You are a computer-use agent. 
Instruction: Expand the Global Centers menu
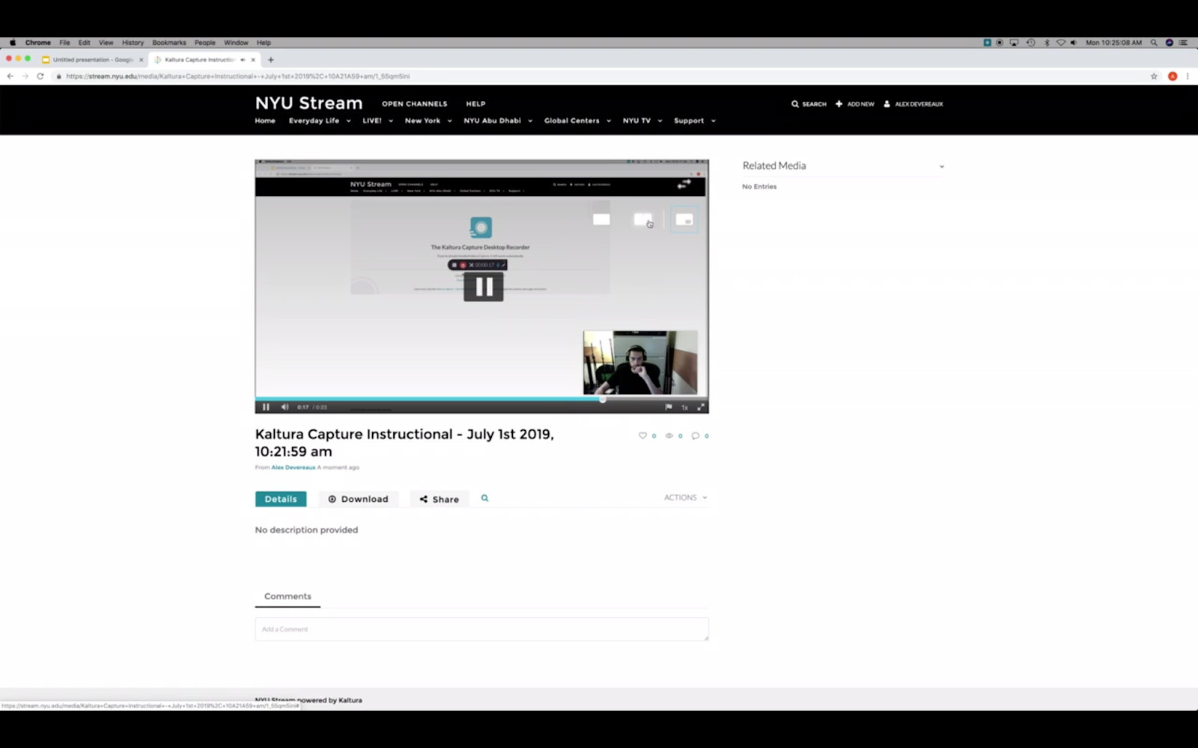point(577,120)
